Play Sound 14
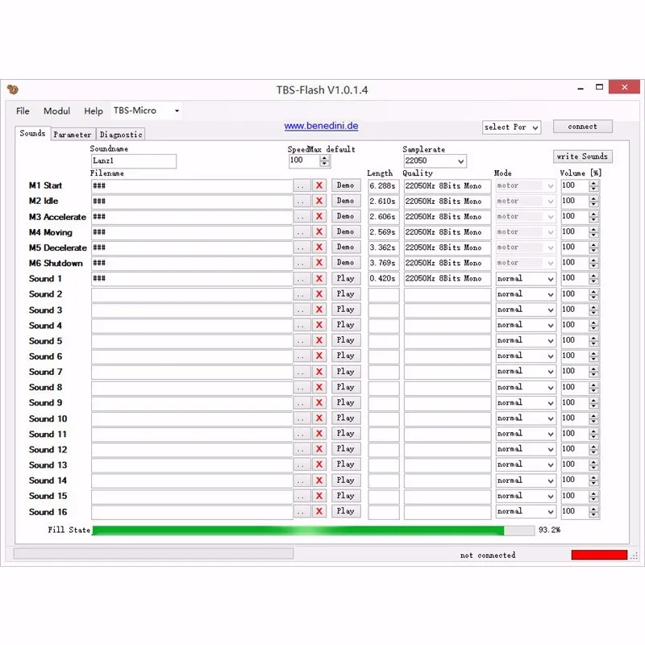Image resolution: width=645 pixels, height=645 pixels. pyautogui.click(x=346, y=481)
